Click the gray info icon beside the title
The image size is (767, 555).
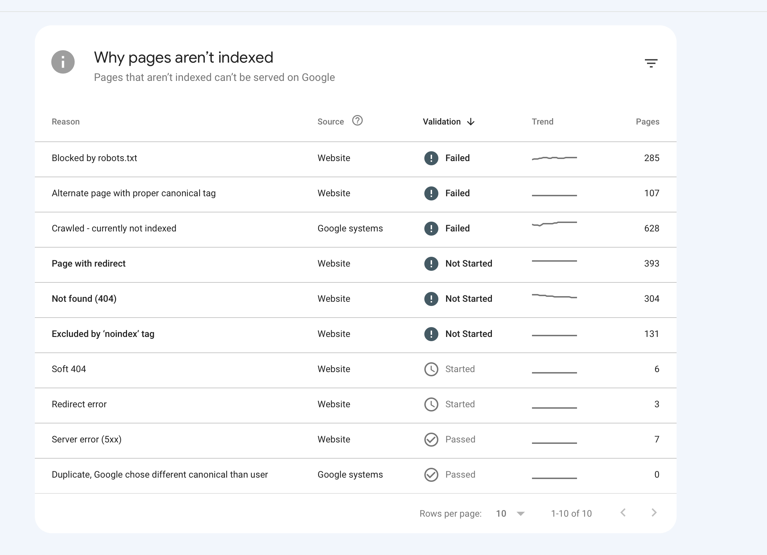[63, 62]
